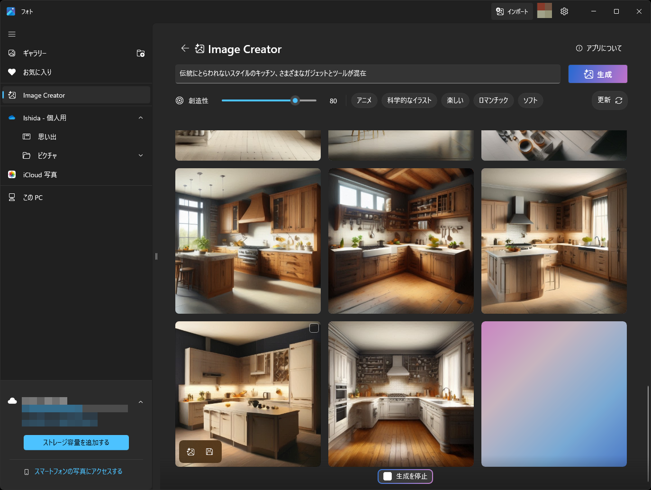Click the インポート button

[512, 11]
